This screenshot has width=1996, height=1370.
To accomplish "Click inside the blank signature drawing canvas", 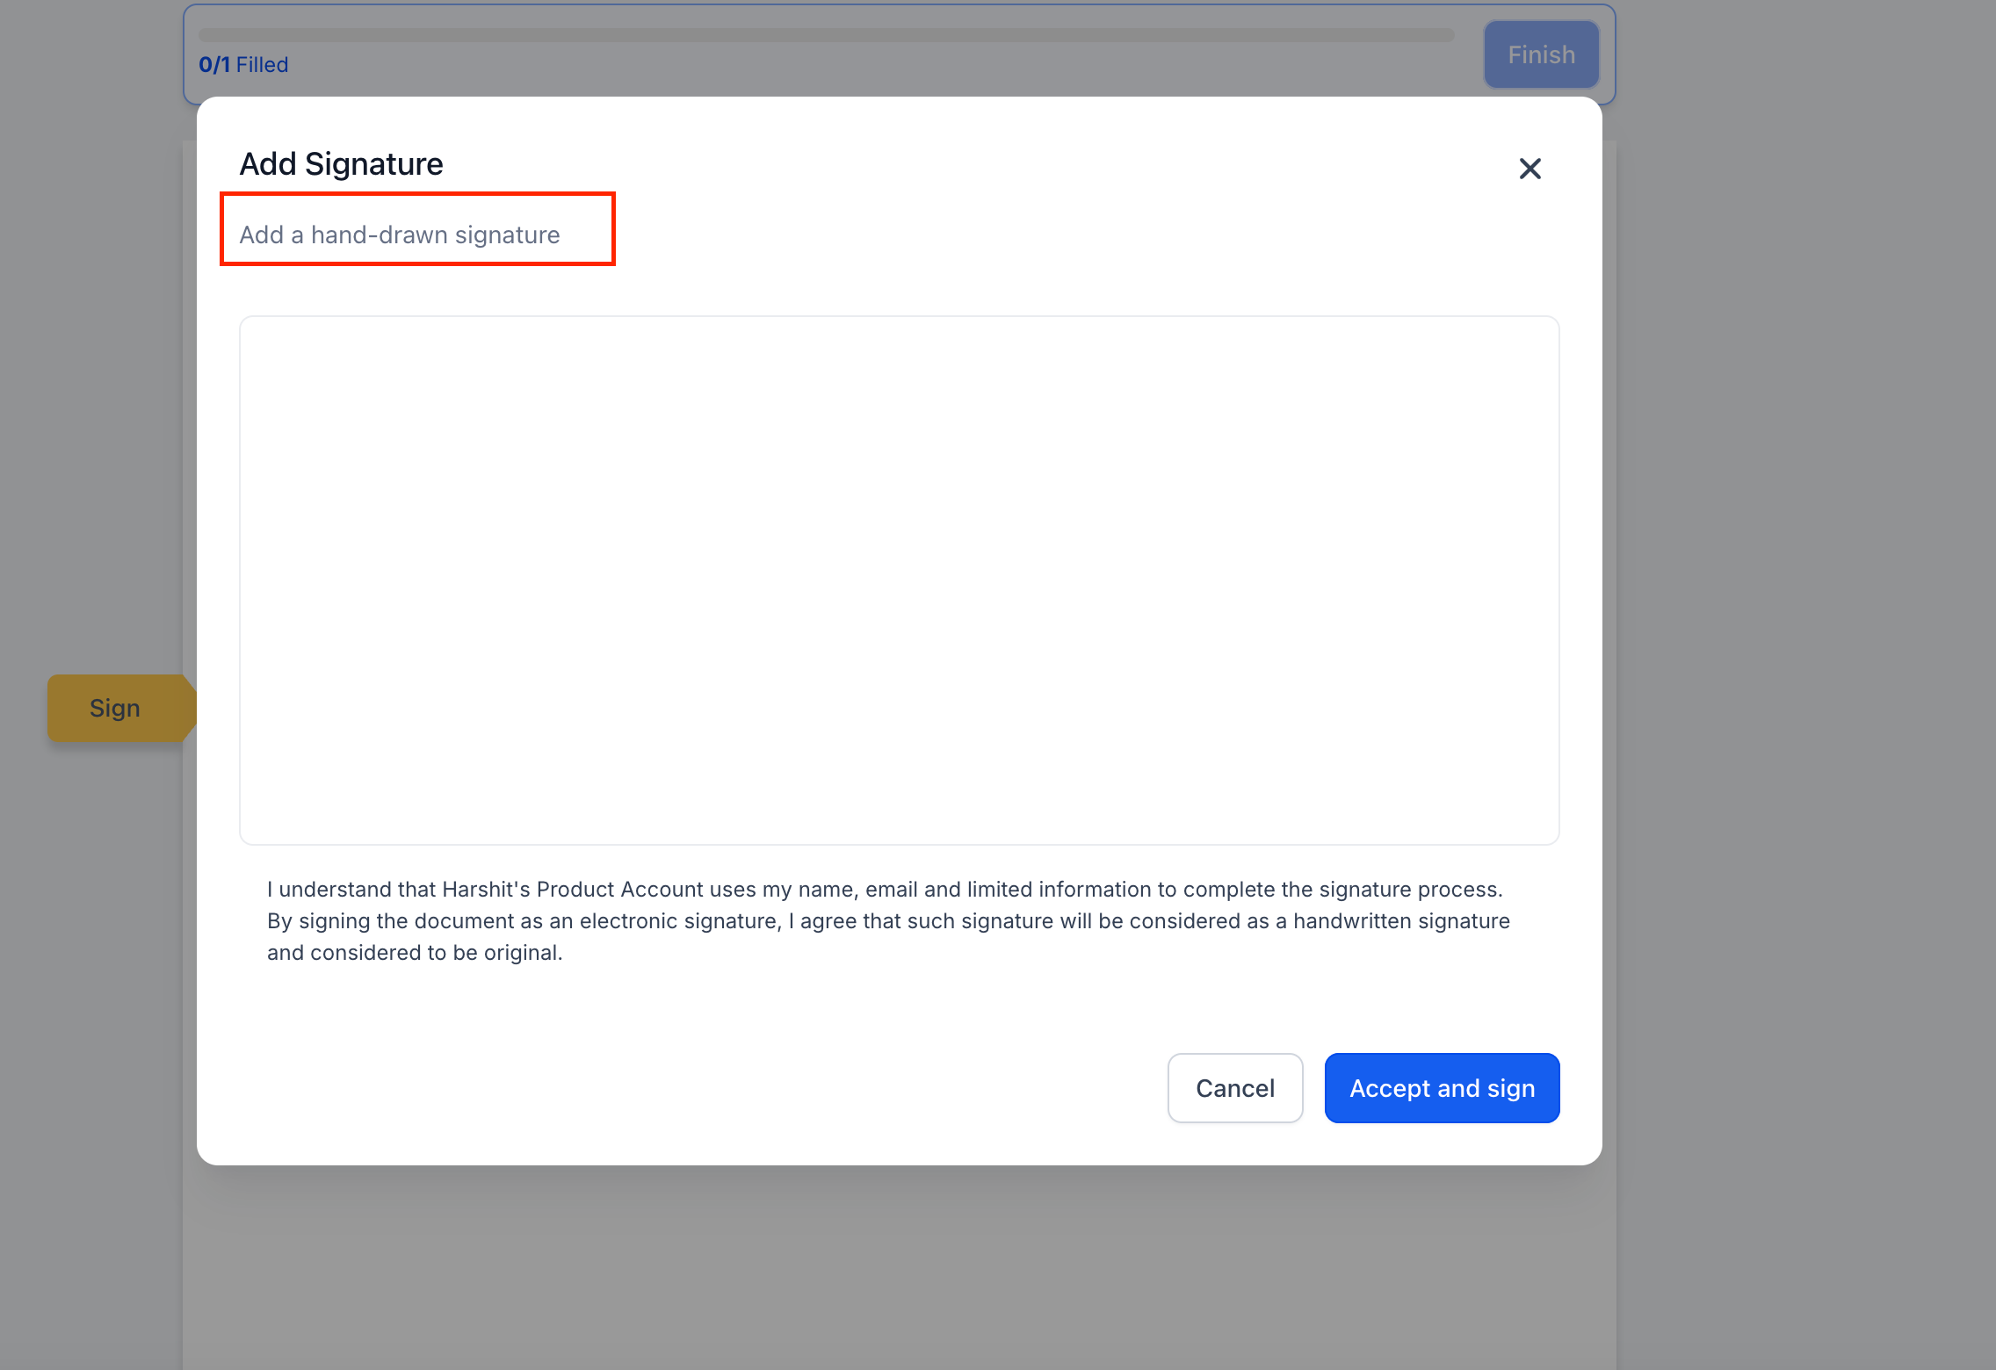I will click(x=899, y=580).
